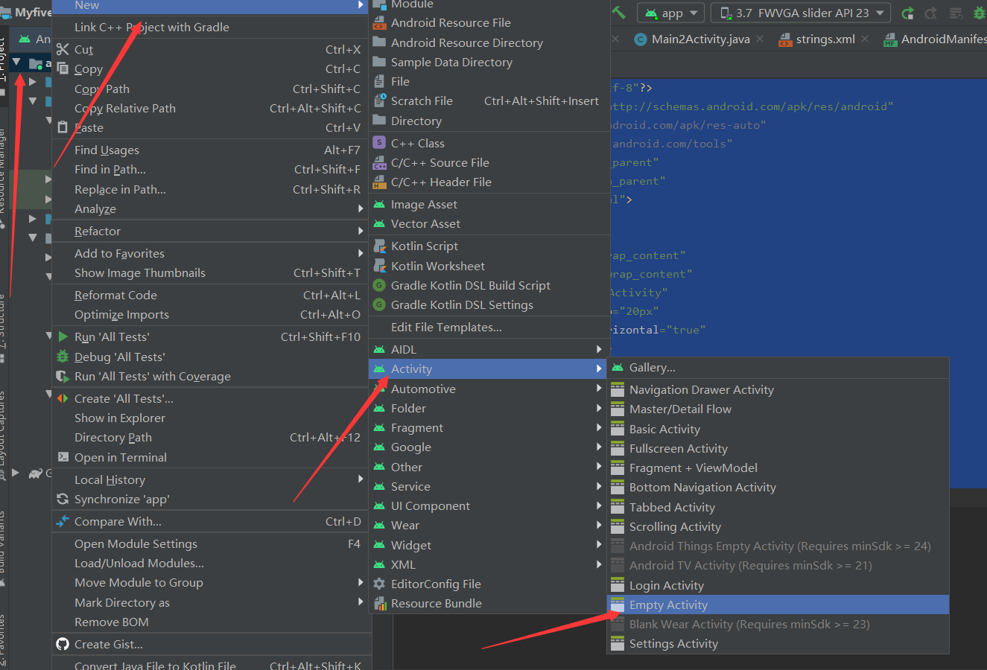The height and width of the screenshot is (670, 987).
Task: Expand the Refactor submenu arrow
Action: 361,231
